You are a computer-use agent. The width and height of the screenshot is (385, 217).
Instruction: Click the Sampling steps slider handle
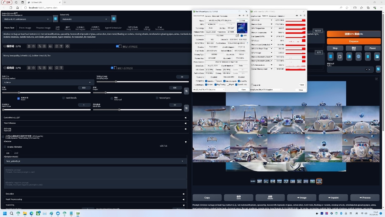pyautogui.click(x=116, y=82)
